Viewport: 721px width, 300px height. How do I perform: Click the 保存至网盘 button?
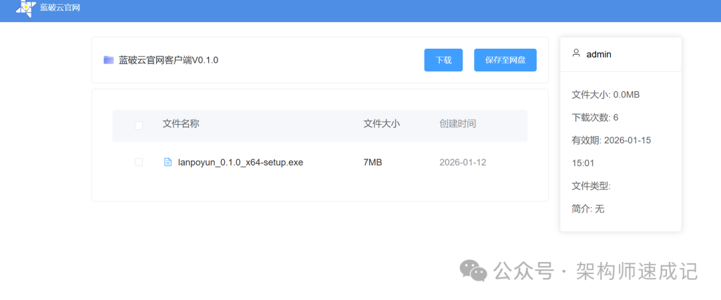click(505, 60)
